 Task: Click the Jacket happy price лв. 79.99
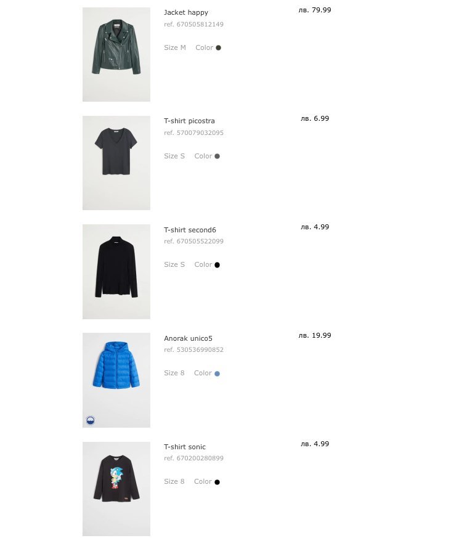tap(315, 10)
